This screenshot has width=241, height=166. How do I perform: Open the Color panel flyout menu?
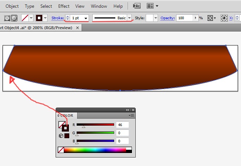click(132, 116)
